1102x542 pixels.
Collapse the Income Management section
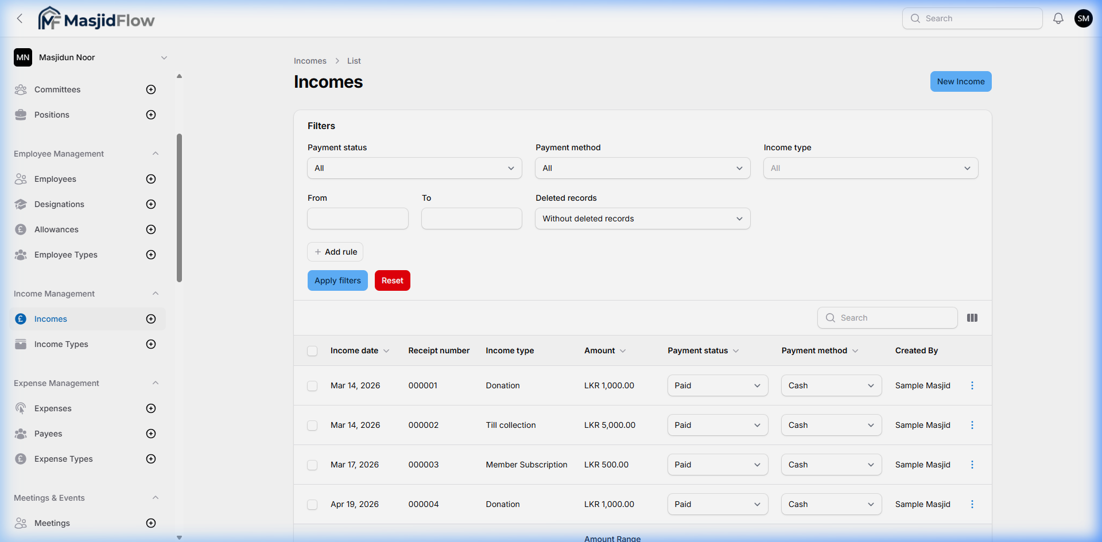tap(156, 294)
